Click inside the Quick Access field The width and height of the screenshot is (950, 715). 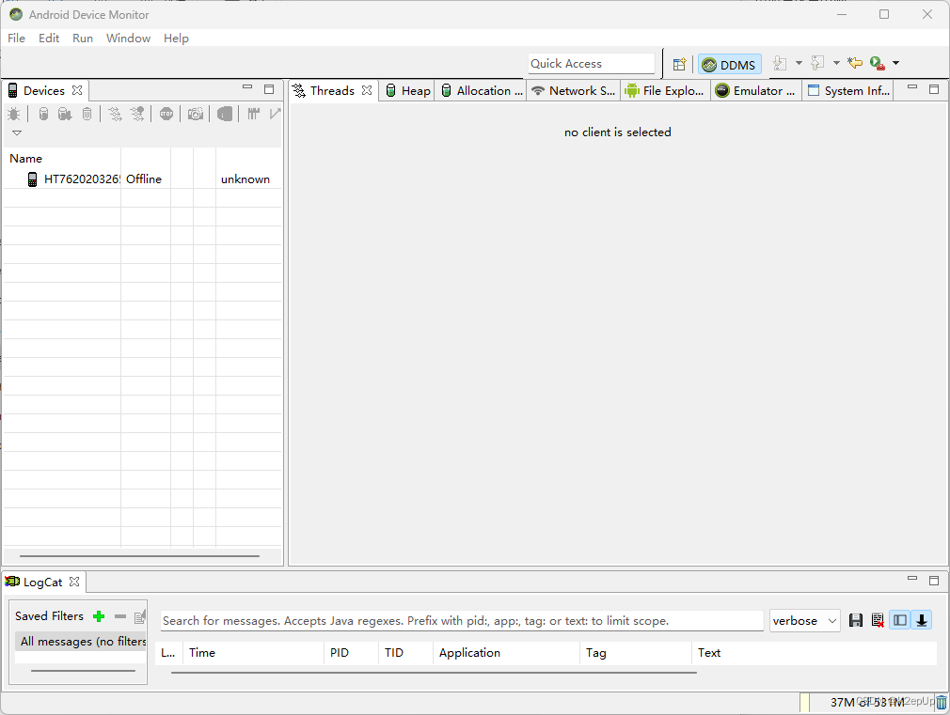point(592,64)
